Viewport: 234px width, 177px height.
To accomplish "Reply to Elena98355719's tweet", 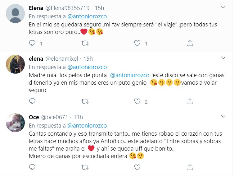I will 33,43.
